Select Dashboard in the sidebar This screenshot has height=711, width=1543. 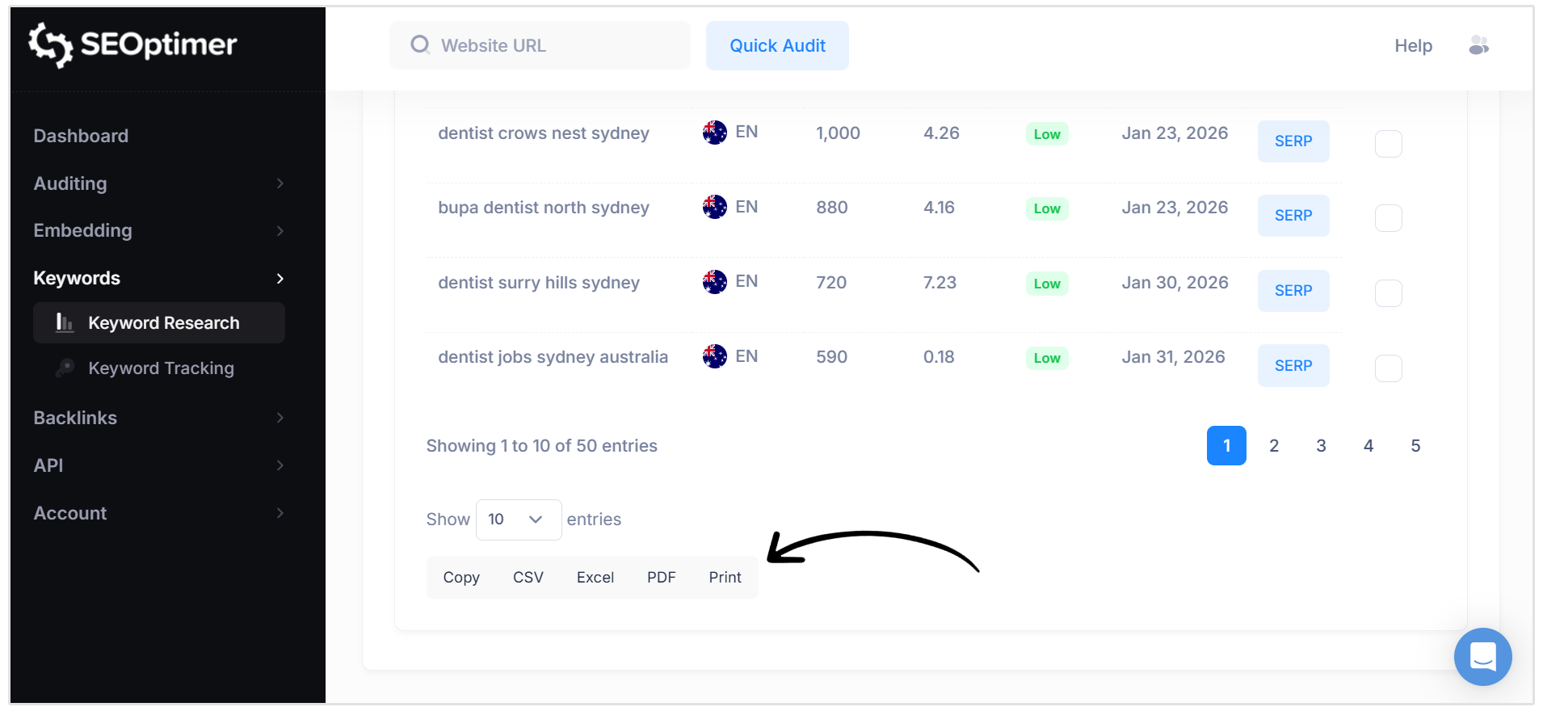81,136
